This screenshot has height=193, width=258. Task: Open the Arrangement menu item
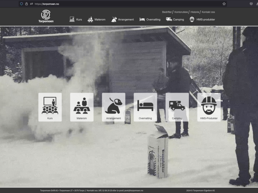[x=126, y=19]
